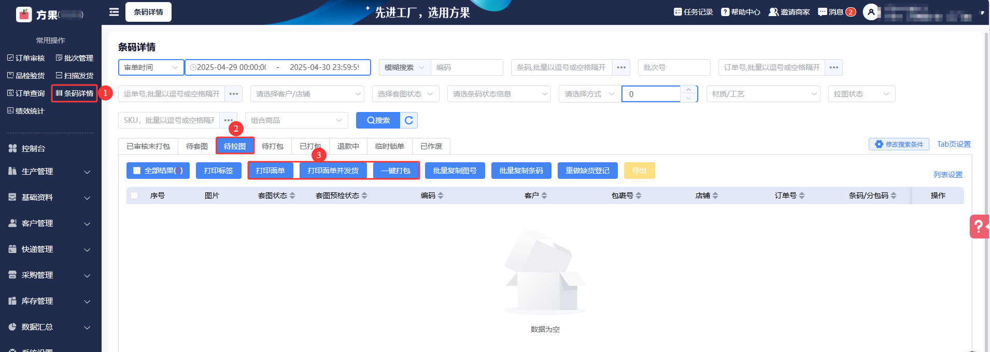990x352 pixels.
Task: Click the 批次号 input field
Action: pyautogui.click(x=674, y=67)
